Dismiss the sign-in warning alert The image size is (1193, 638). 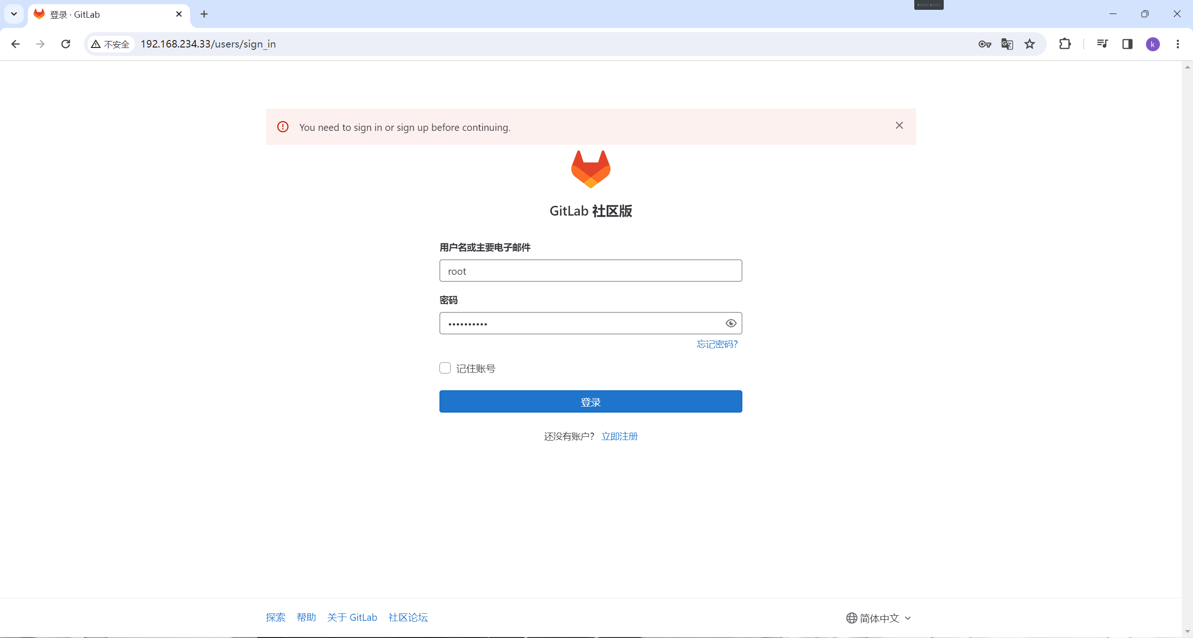coord(898,125)
